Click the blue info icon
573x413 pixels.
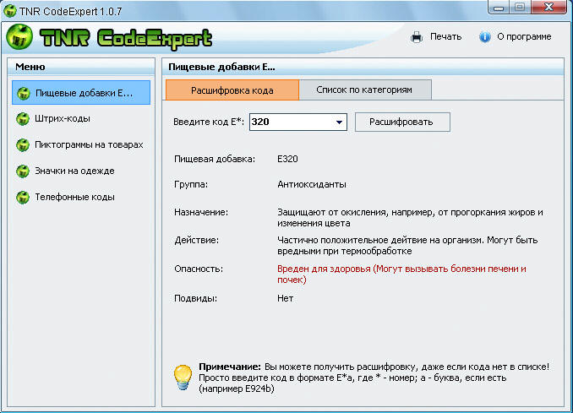[485, 37]
